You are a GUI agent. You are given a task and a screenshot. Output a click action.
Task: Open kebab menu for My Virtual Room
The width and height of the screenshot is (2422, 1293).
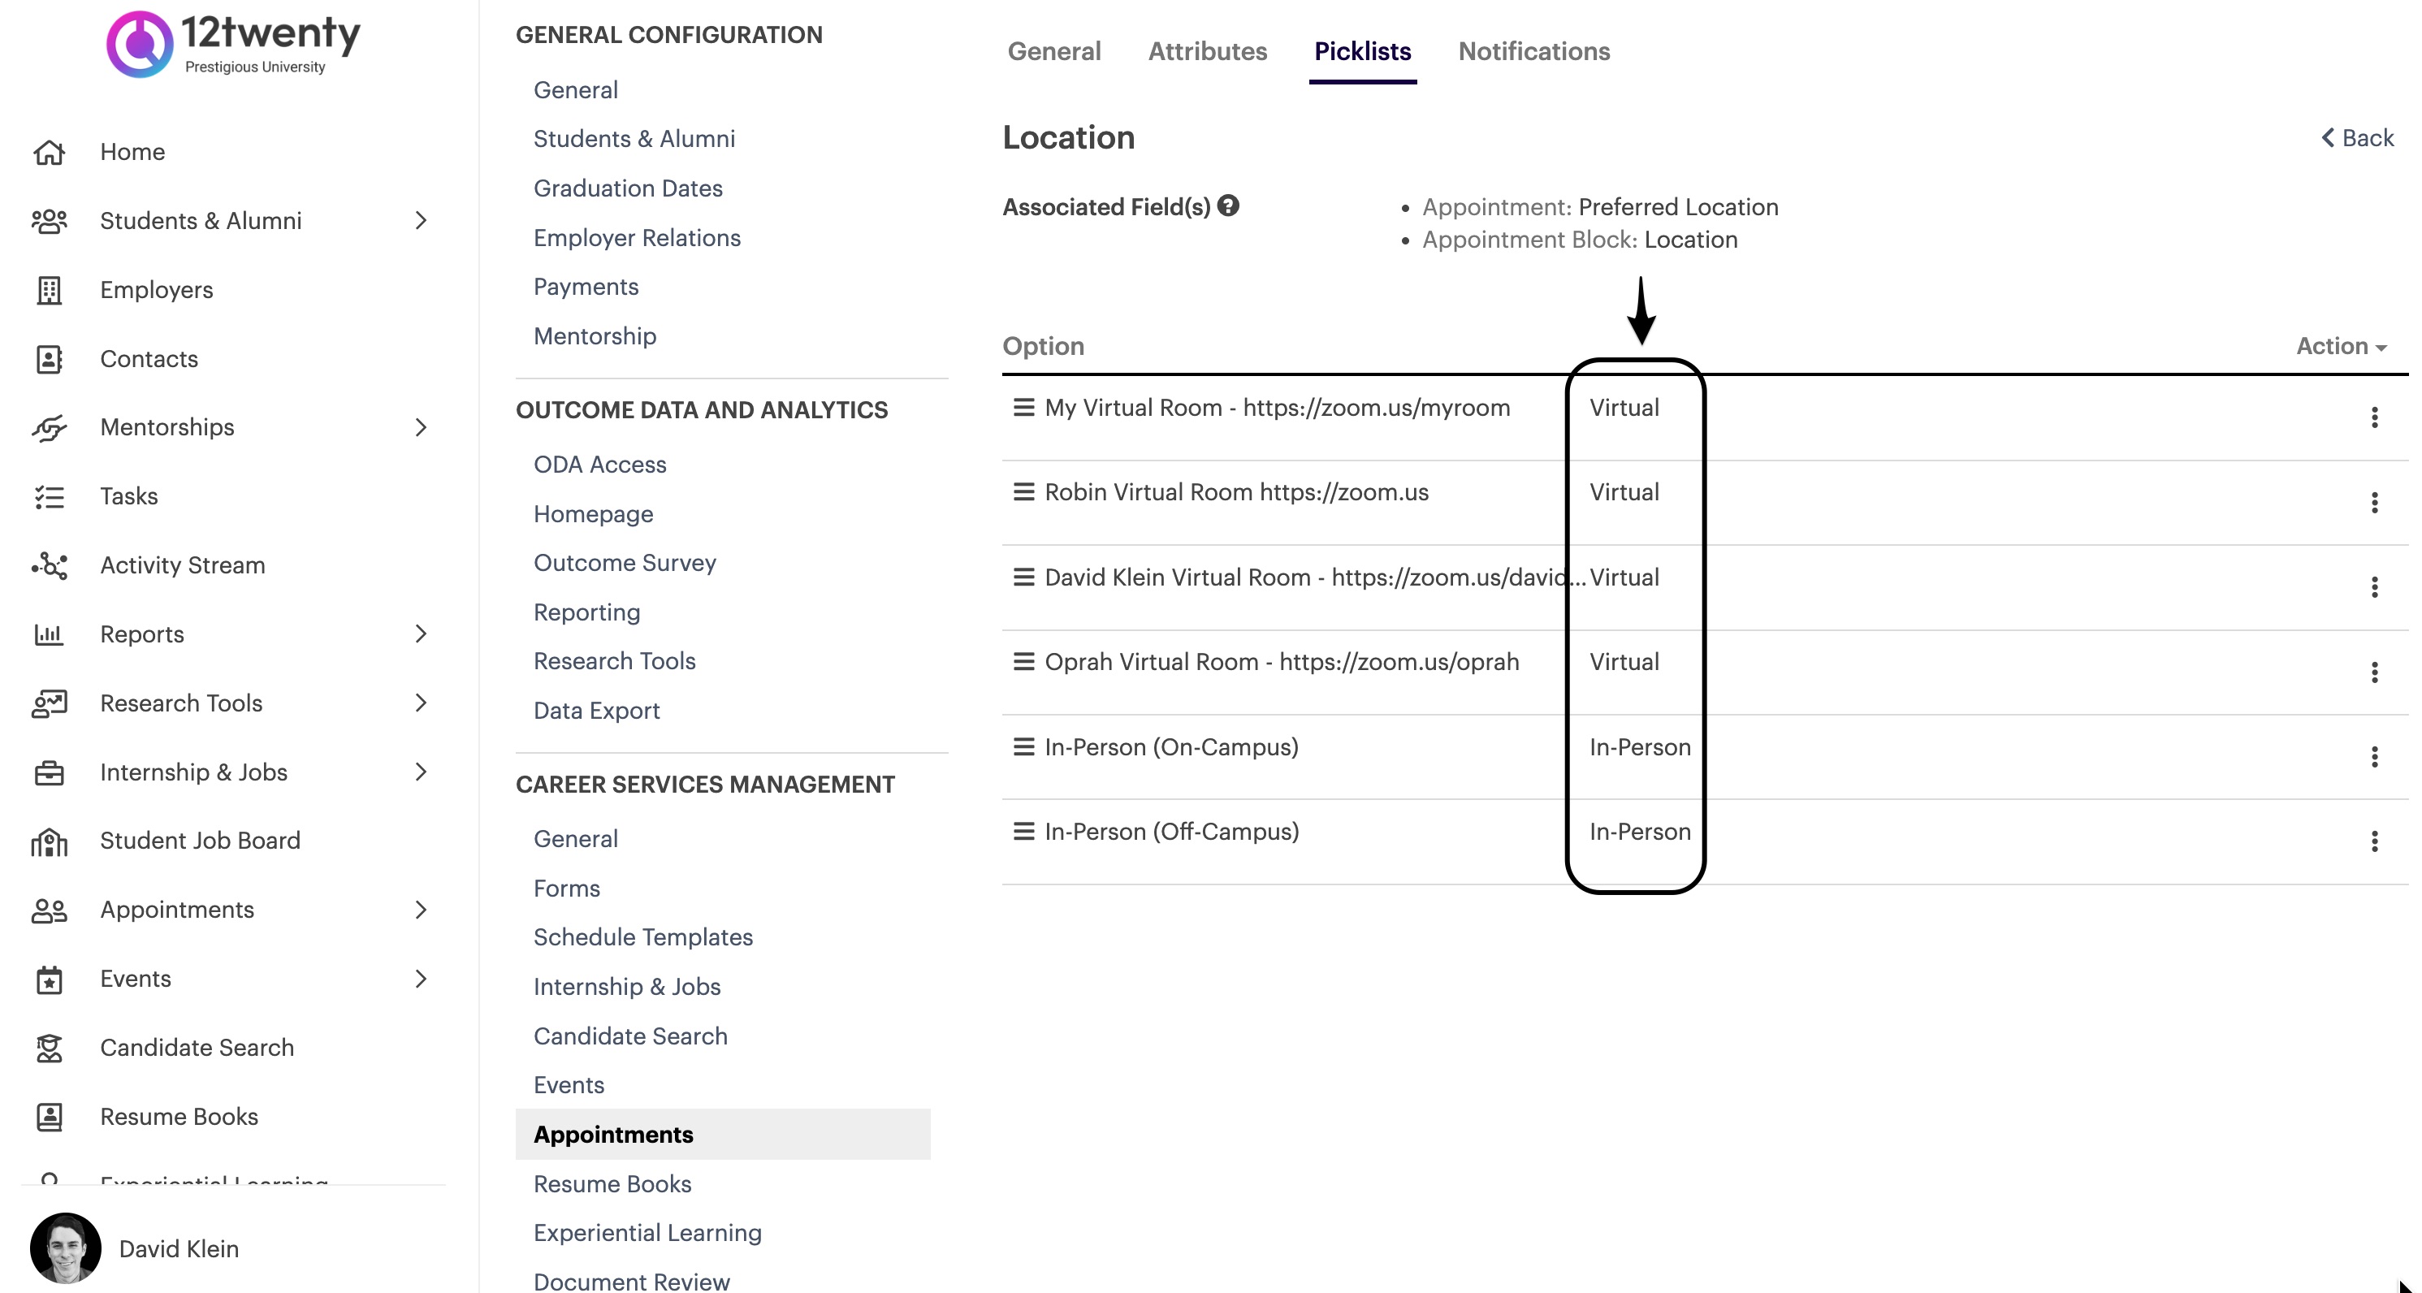tap(2374, 417)
